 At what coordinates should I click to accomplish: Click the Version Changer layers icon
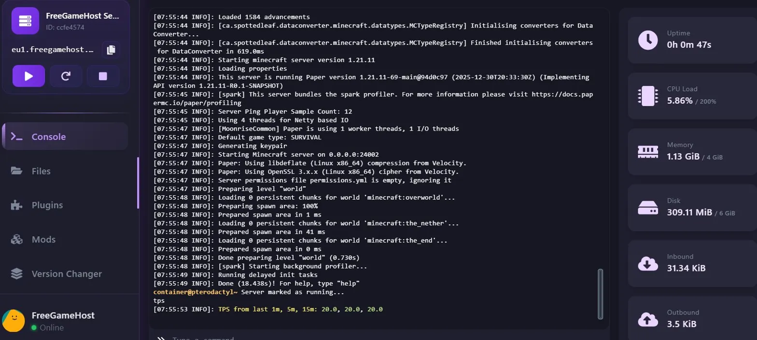pos(17,273)
